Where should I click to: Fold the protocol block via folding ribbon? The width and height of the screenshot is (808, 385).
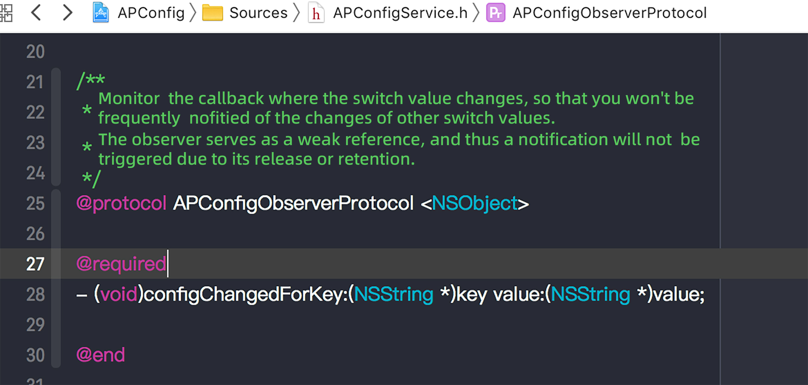(x=56, y=278)
